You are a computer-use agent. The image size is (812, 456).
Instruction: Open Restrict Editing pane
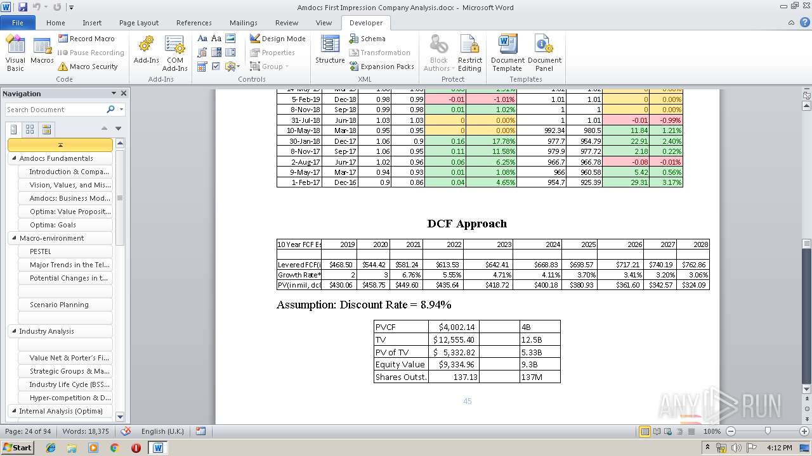point(470,53)
